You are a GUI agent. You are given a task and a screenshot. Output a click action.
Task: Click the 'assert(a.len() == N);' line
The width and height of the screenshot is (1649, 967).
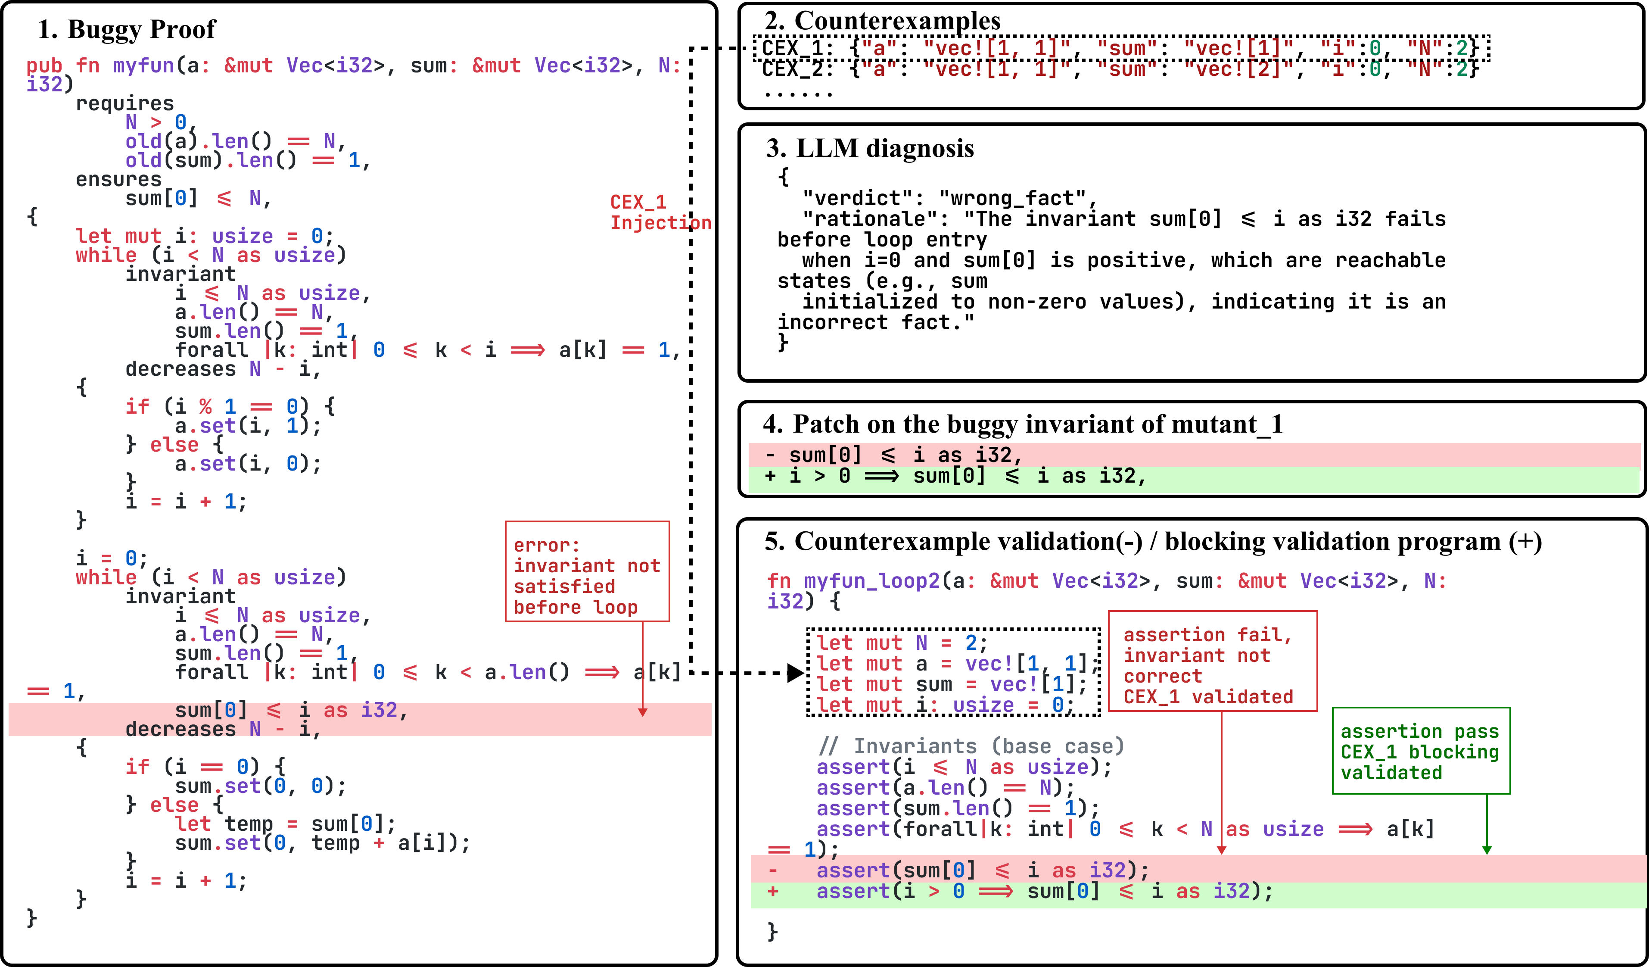click(x=946, y=788)
